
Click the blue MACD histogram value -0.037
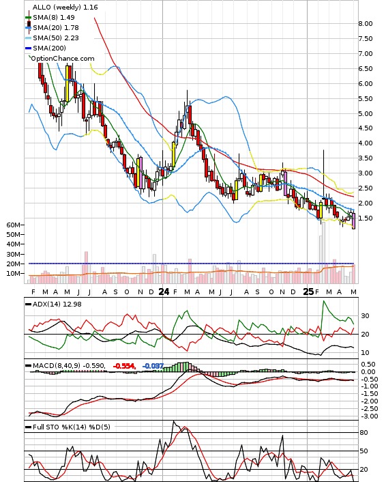[153, 366]
